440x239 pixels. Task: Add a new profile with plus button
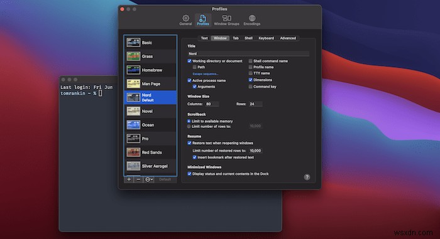click(x=129, y=179)
